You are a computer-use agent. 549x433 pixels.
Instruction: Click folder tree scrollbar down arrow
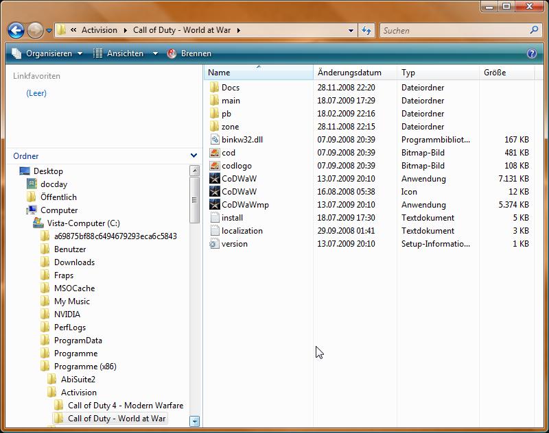[x=194, y=421]
